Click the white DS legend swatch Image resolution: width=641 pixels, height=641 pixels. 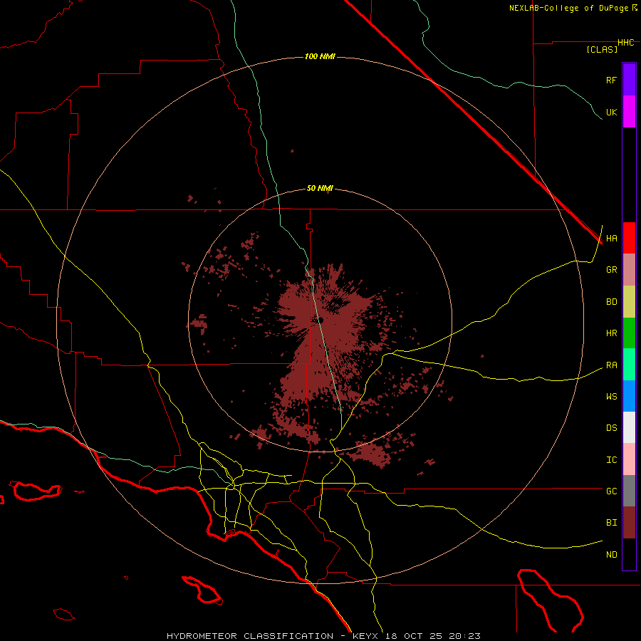click(x=629, y=427)
